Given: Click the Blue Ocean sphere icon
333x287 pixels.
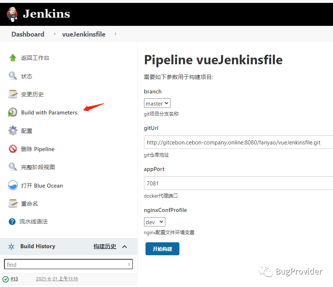Looking at the screenshot, I should coord(13,185).
